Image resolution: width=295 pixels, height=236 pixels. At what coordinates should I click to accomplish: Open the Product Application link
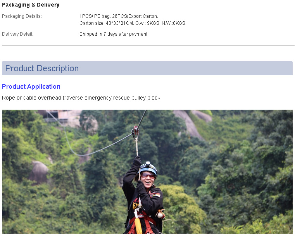(31, 86)
